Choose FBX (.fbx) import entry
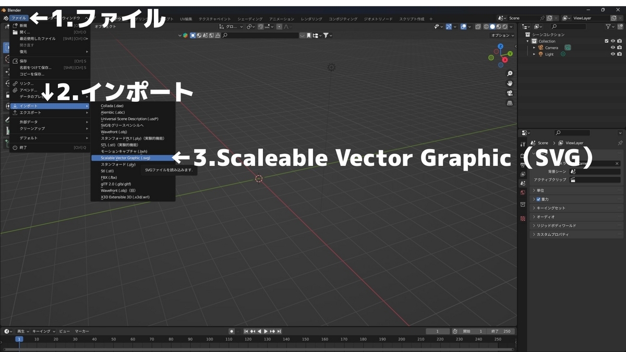This screenshot has height=352, width=626. (133, 177)
